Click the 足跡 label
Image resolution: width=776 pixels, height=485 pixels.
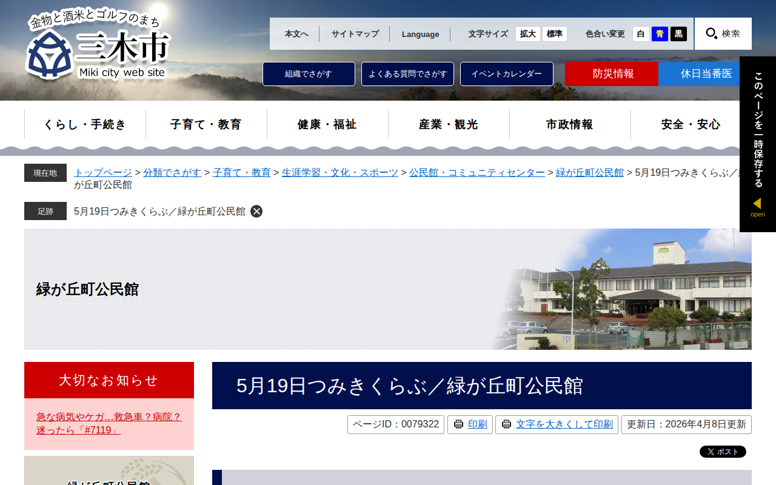(45, 211)
